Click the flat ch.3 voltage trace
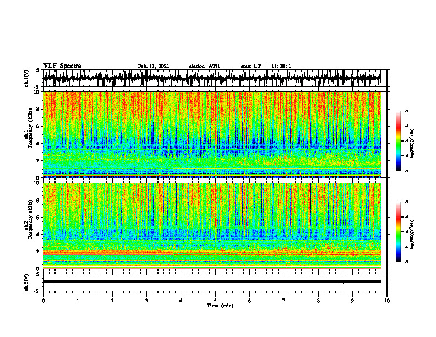436x337 pixels. 212,282
